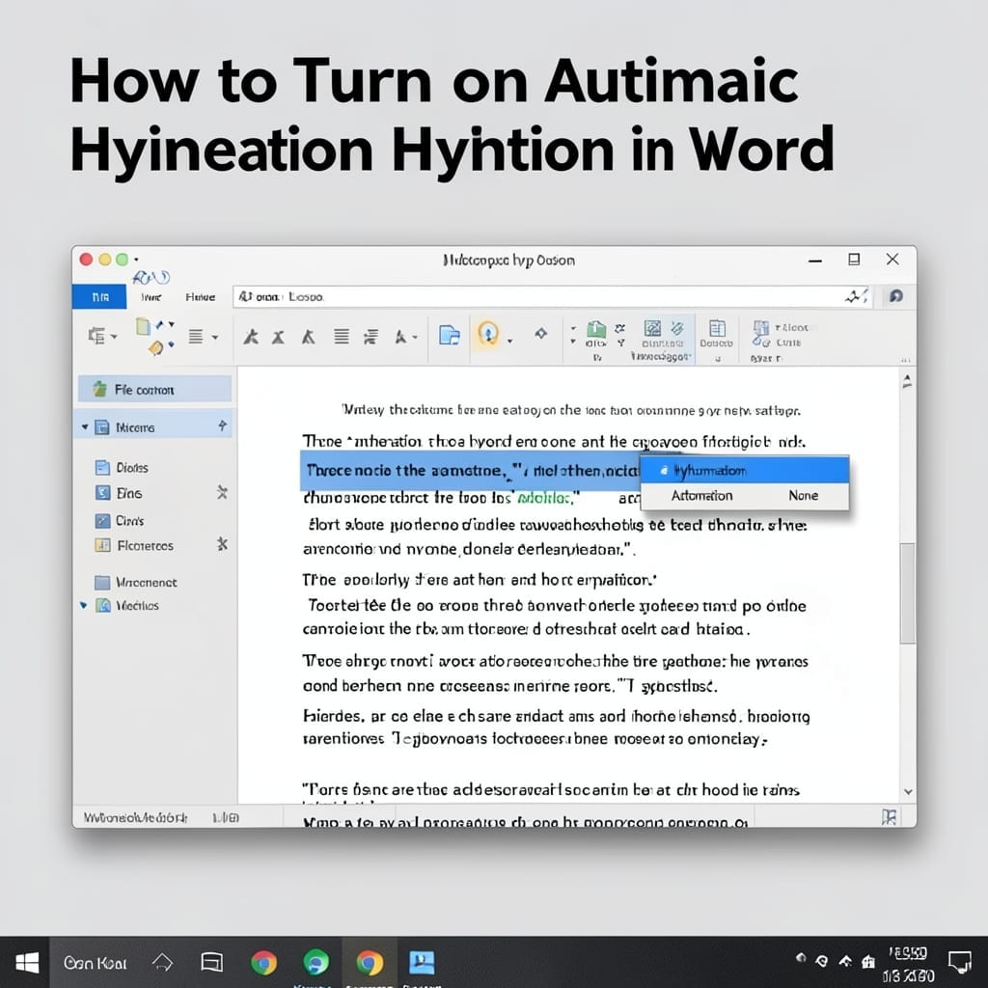Image resolution: width=988 pixels, height=988 pixels.
Task: Select the Flcoterces item in sidebar
Action: 134,546
